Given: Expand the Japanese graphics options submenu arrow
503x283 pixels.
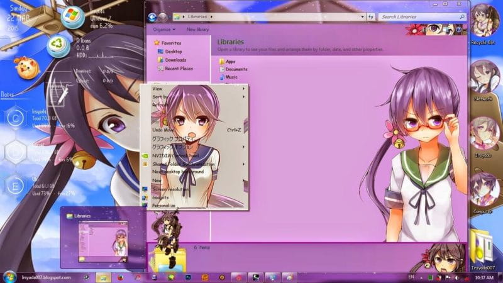Looking at the screenshot, I should click(244, 147).
